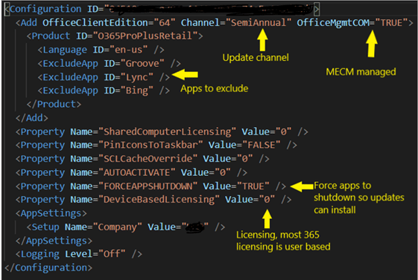Click the Value attribute on the DeviceBasedLicensing line
This screenshot has height=280, width=418.
click(239, 200)
